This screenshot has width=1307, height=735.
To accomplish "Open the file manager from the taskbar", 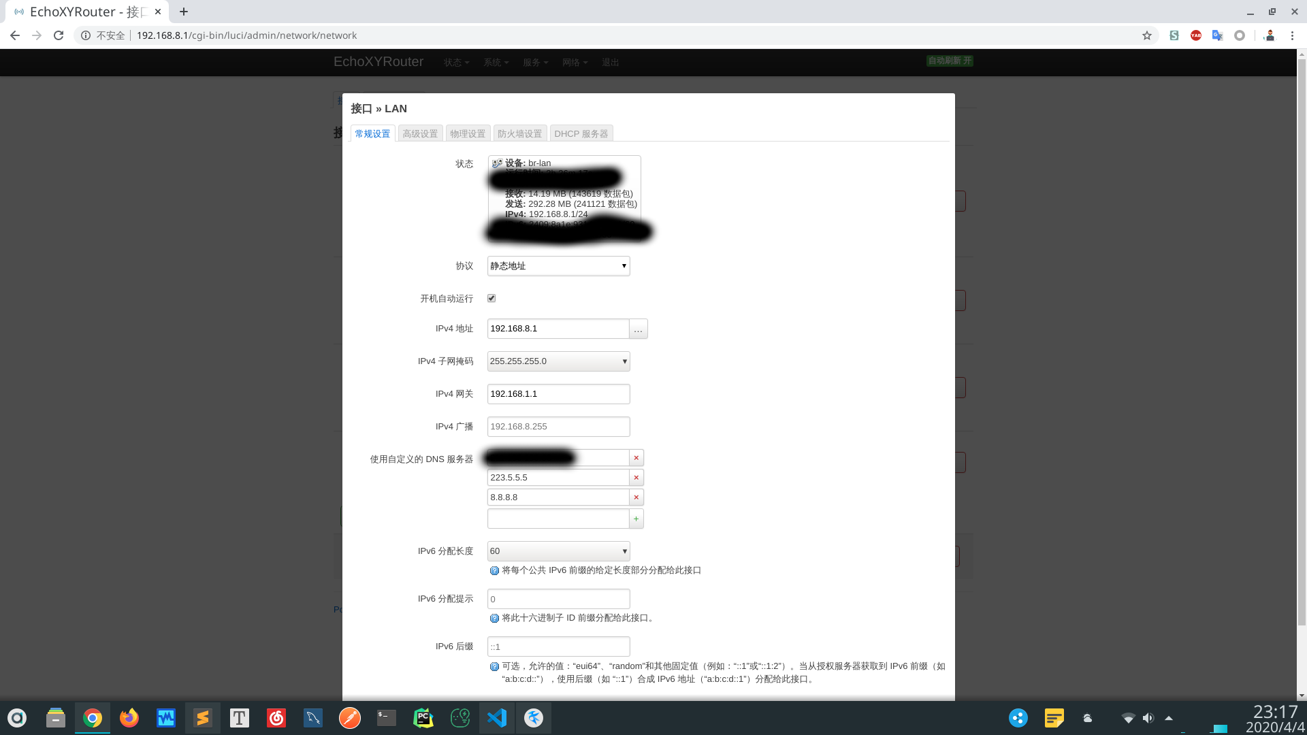I will [56, 718].
